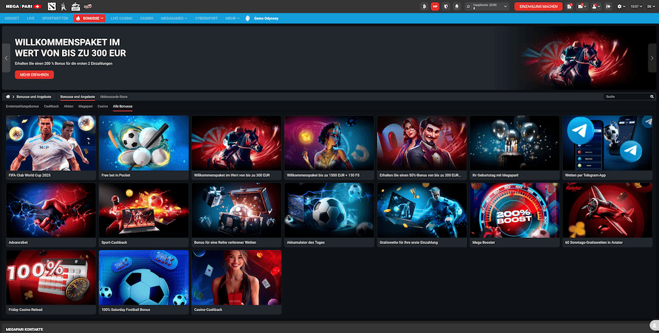Click the home icon in breadcrumb

[x=8, y=97]
